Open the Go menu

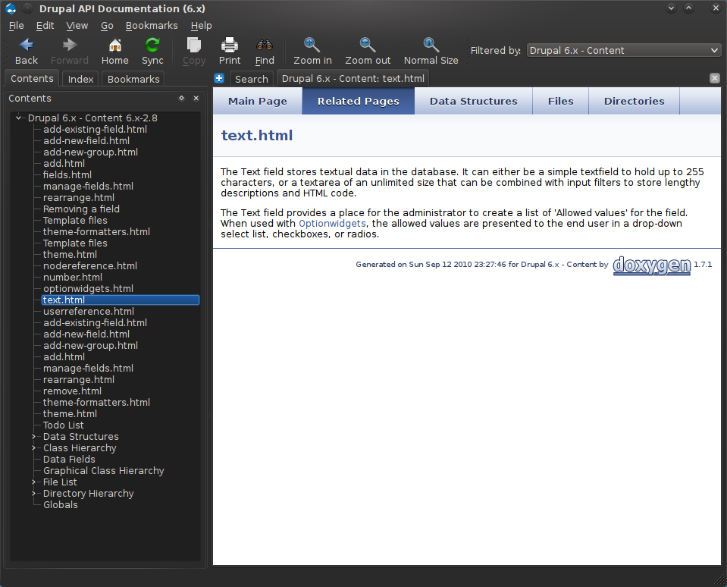click(x=107, y=26)
